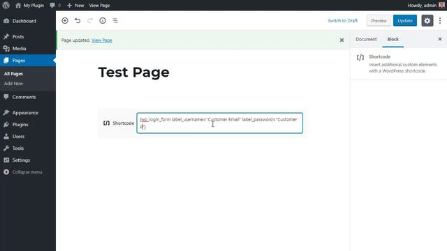Image resolution: width=447 pixels, height=251 pixels.
Task: Open the New content menu
Action: (x=75, y=5)
